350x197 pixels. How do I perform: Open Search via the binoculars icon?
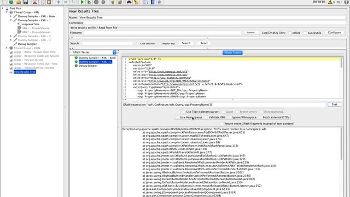click(129, 2)
